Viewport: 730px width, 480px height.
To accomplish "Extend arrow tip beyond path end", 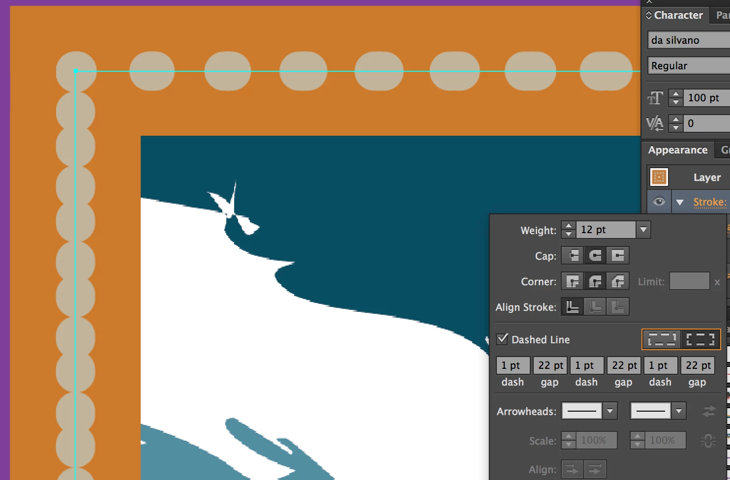I will (573, 470).
